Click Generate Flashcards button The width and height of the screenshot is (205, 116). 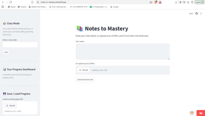85,80
